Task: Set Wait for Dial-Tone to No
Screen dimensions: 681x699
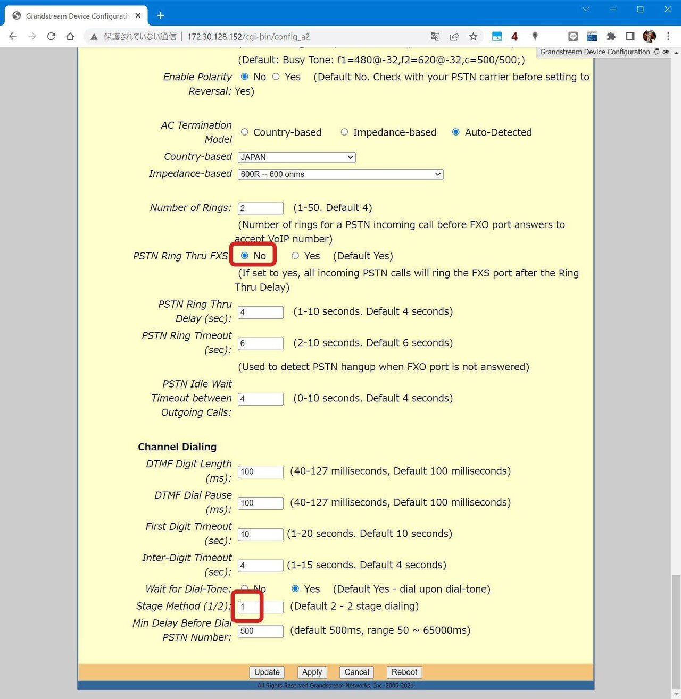Action: [245, 588]
